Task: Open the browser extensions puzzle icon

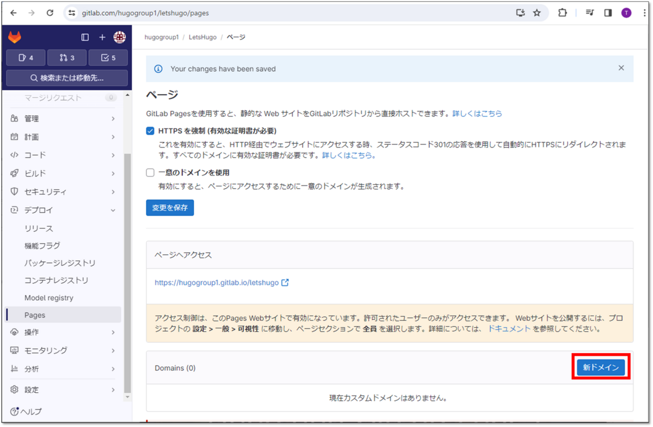Action: [x=563, y=13]
